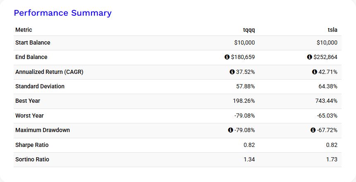Viewport: 356px width, 182px height.
Task: Click the Performance Summary heading
Action: (x=63, y=13)
